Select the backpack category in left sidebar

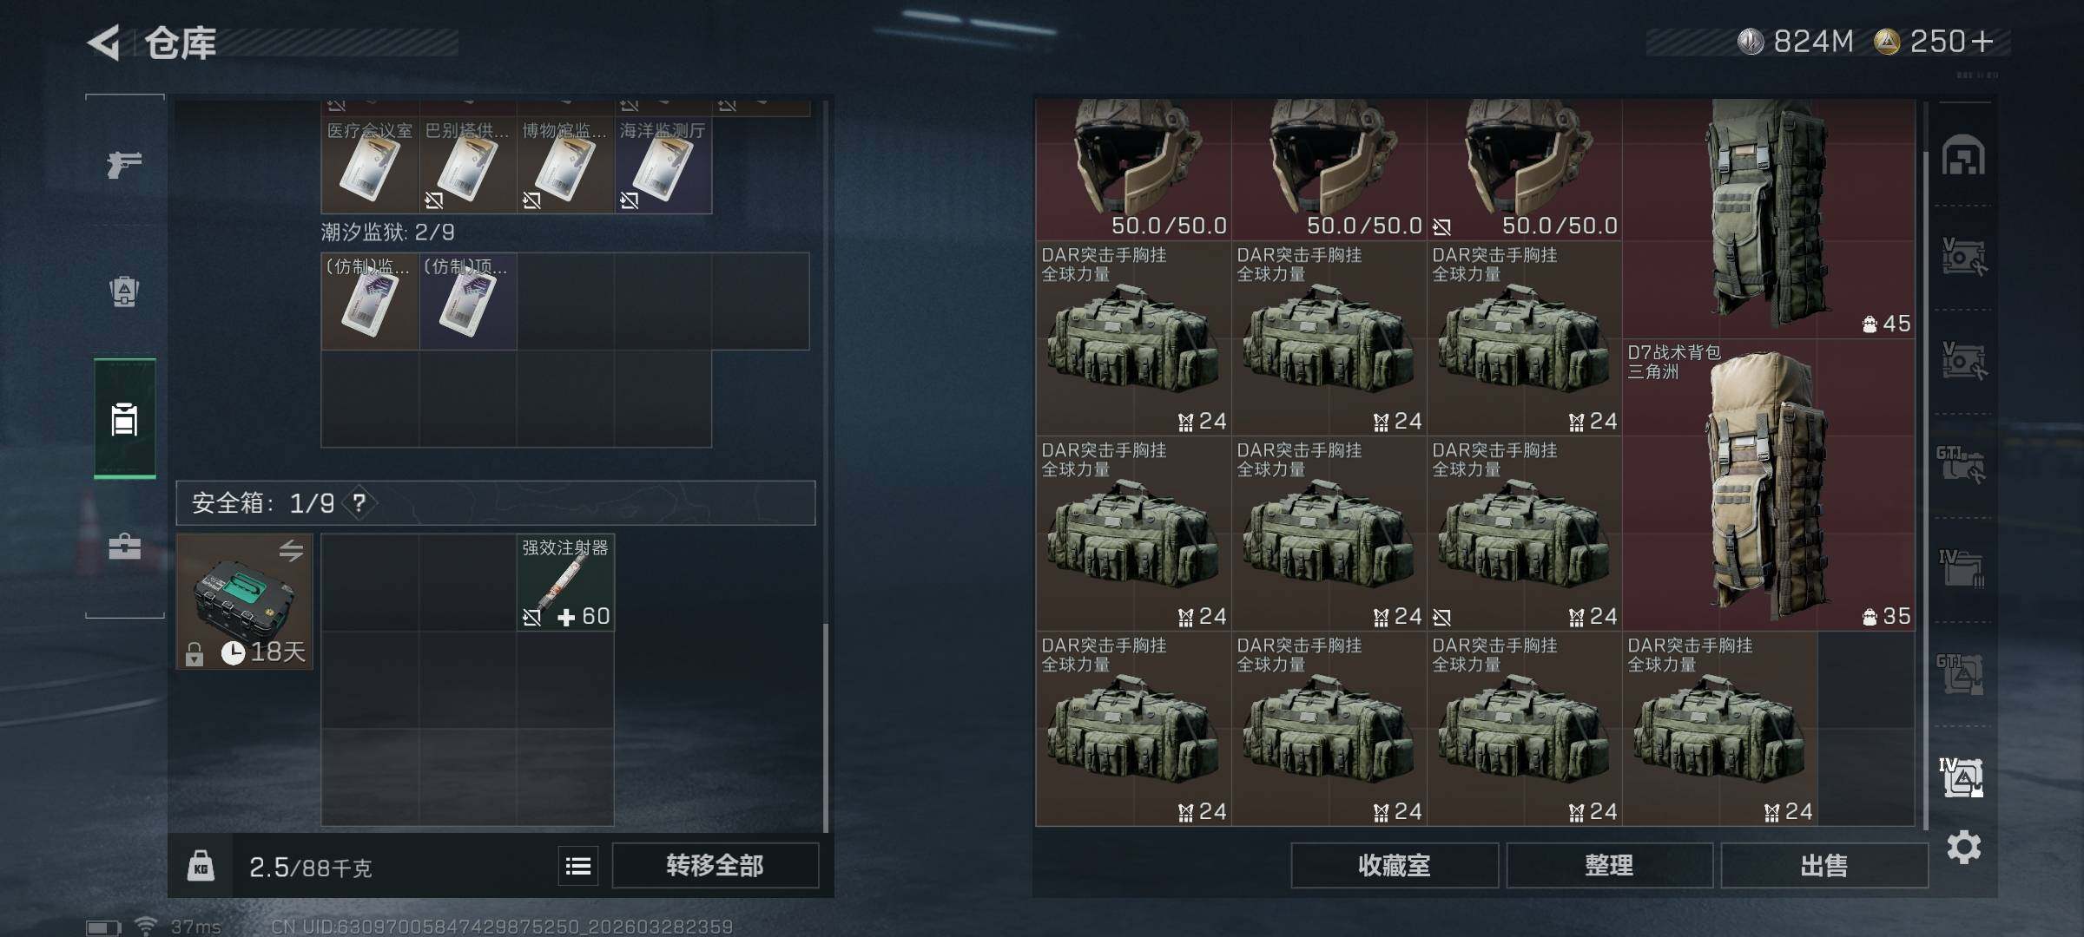coord(124,291)
